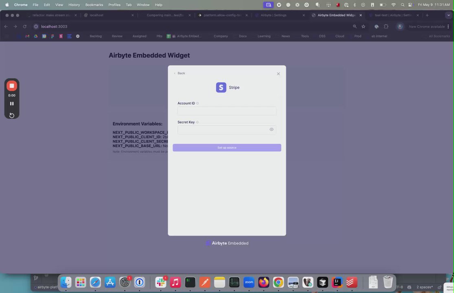Open the Profiles menu
This screenshot has height=293, width=454.
114,4
